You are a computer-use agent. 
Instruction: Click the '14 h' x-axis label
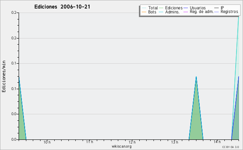point(217,142)
